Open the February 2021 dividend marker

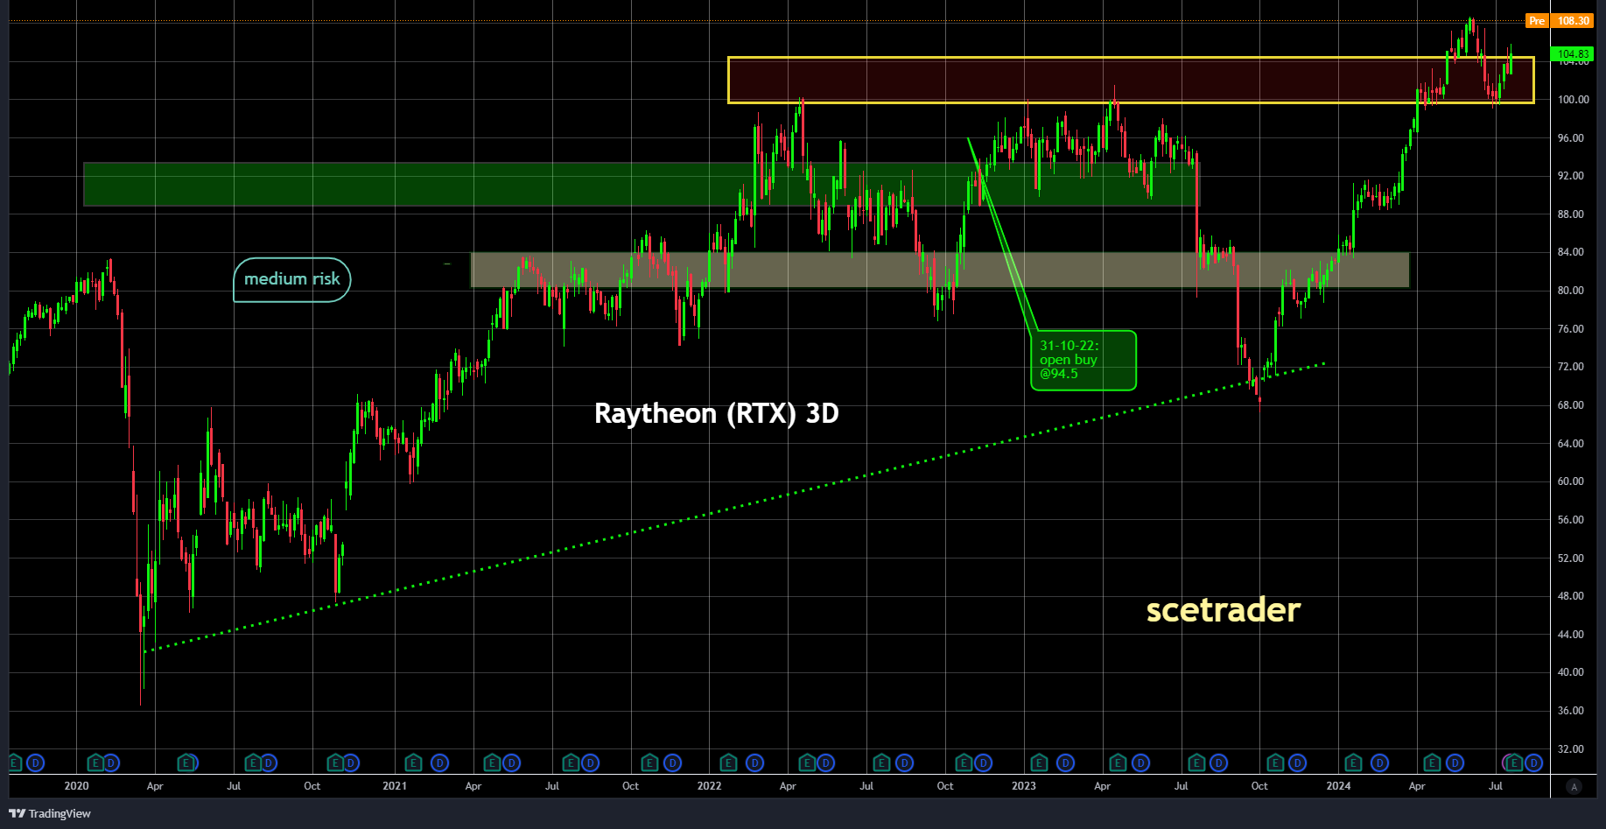coord(439,763)
